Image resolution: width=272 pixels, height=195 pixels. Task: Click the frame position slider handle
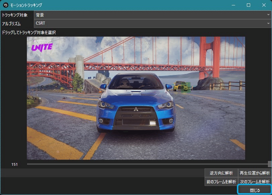coord(269,164)
